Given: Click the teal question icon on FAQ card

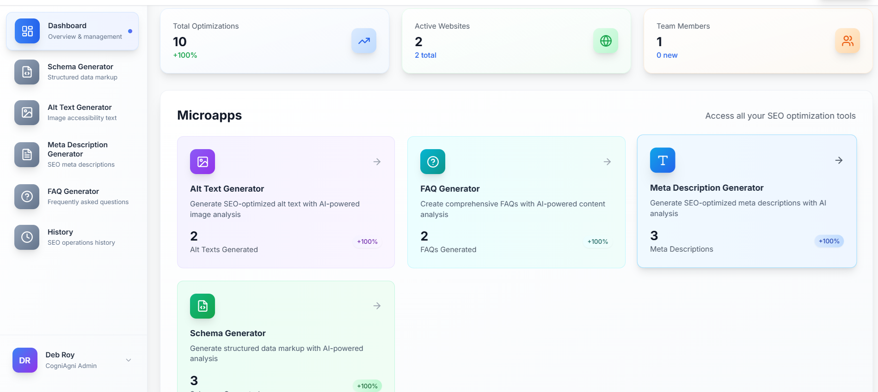Looking at the screenshot, I should 433,162.
